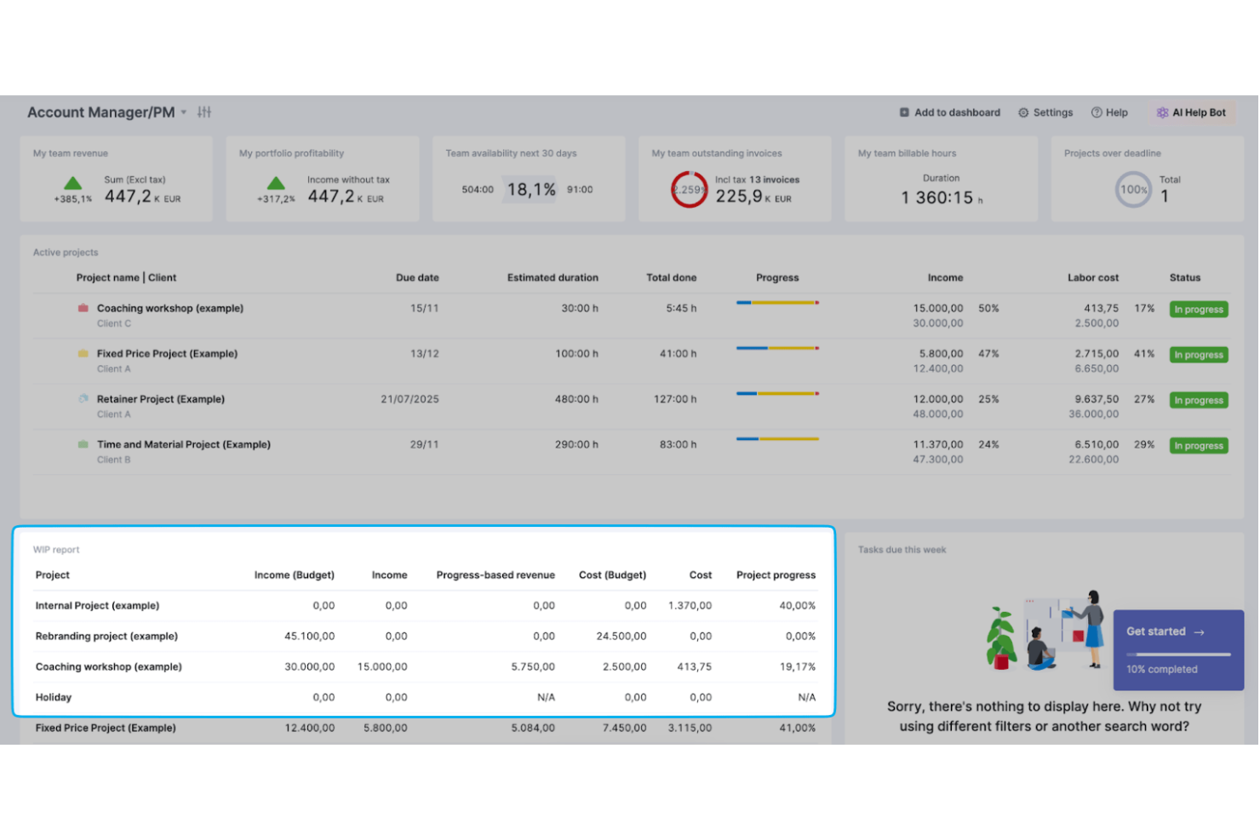Click the outstanding invoices donut gauge
The image size is (1260, 840).
[690, 189]
